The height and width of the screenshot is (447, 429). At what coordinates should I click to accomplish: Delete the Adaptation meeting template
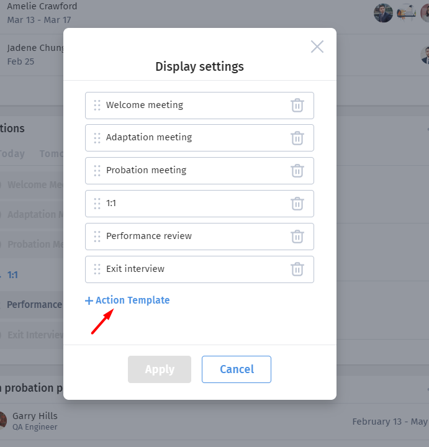click(x=297, y=138)
